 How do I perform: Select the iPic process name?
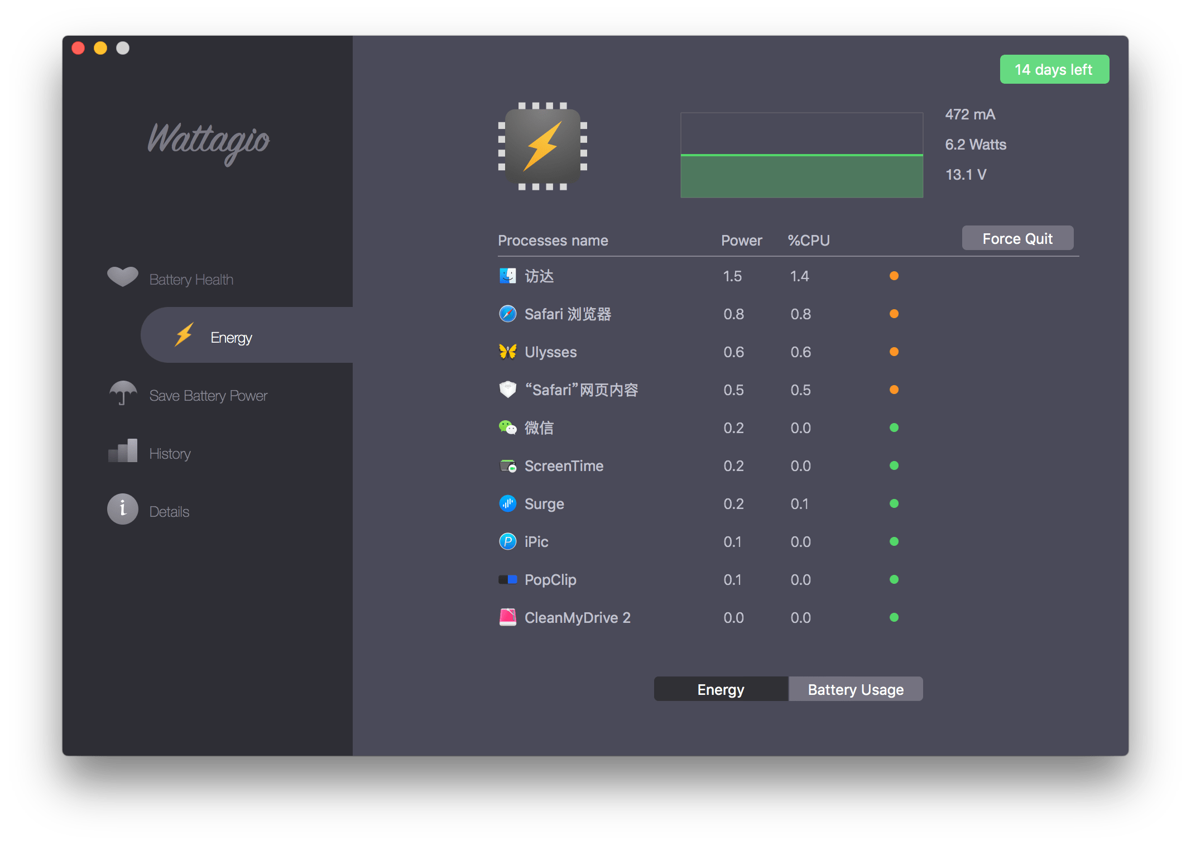[x=536, y=541]
